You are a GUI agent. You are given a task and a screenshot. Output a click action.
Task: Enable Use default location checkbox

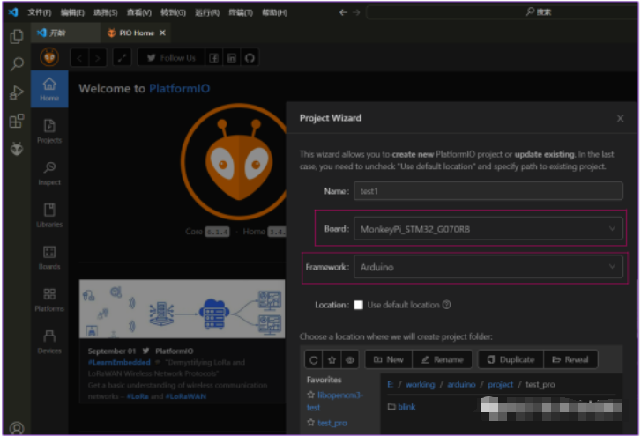point(358,305)
